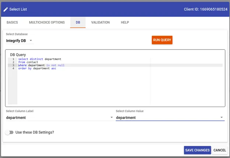Expand the Select Database dropdown
The image size is (230, 158).
[x=20, y=41]
